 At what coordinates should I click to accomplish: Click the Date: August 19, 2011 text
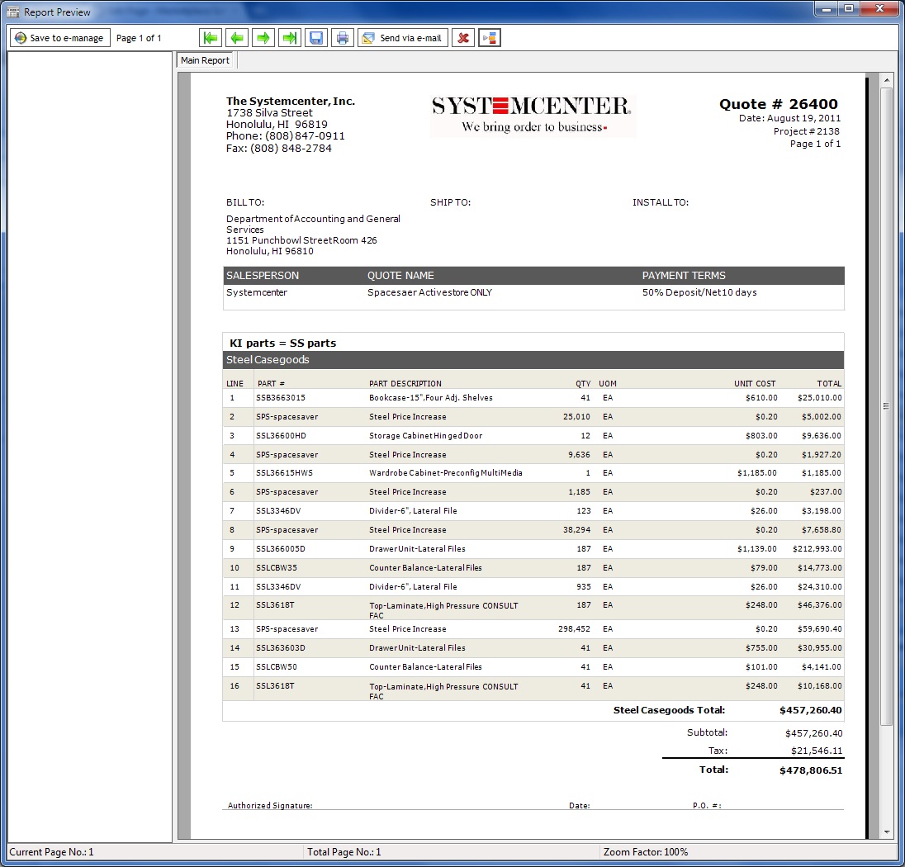(789, 118)
